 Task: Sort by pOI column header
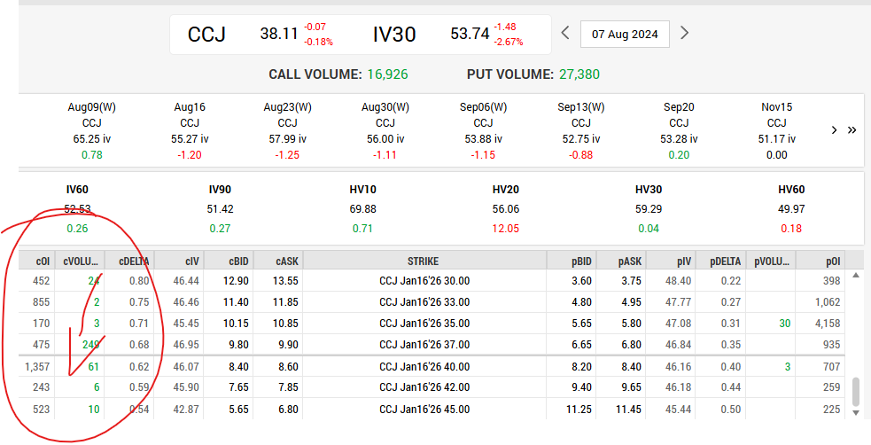[x=820, y=262]
